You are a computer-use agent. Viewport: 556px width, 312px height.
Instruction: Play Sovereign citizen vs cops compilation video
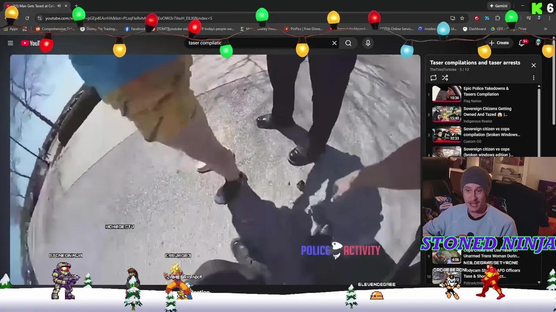click(x=492, y=132)
